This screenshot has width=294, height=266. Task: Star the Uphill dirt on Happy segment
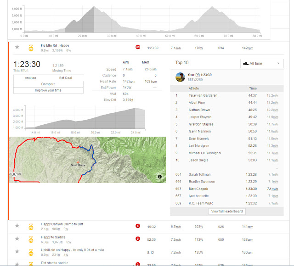[x=17, y=251]
